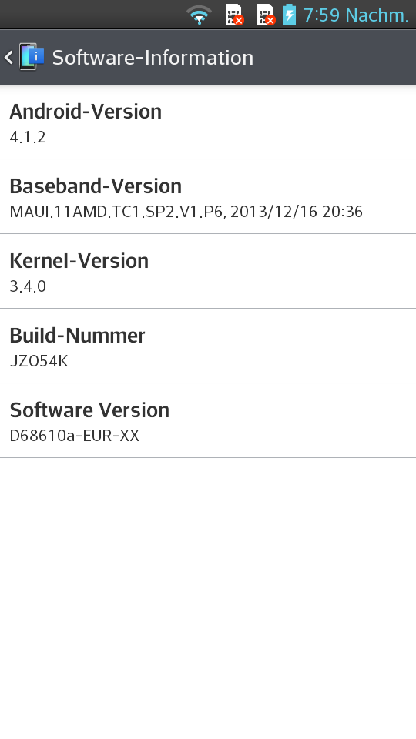Tap the 4.1.2 version value
The image size is (416, 739).
[28, 137]
